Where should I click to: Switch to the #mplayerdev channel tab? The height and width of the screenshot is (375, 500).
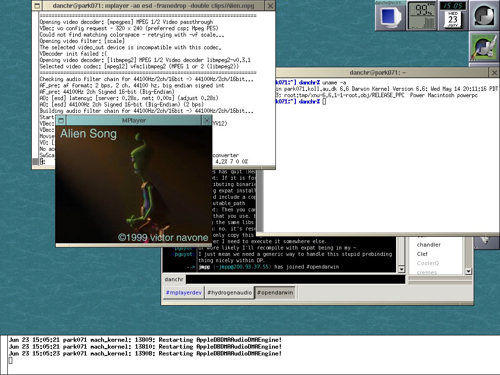point(183,292)
